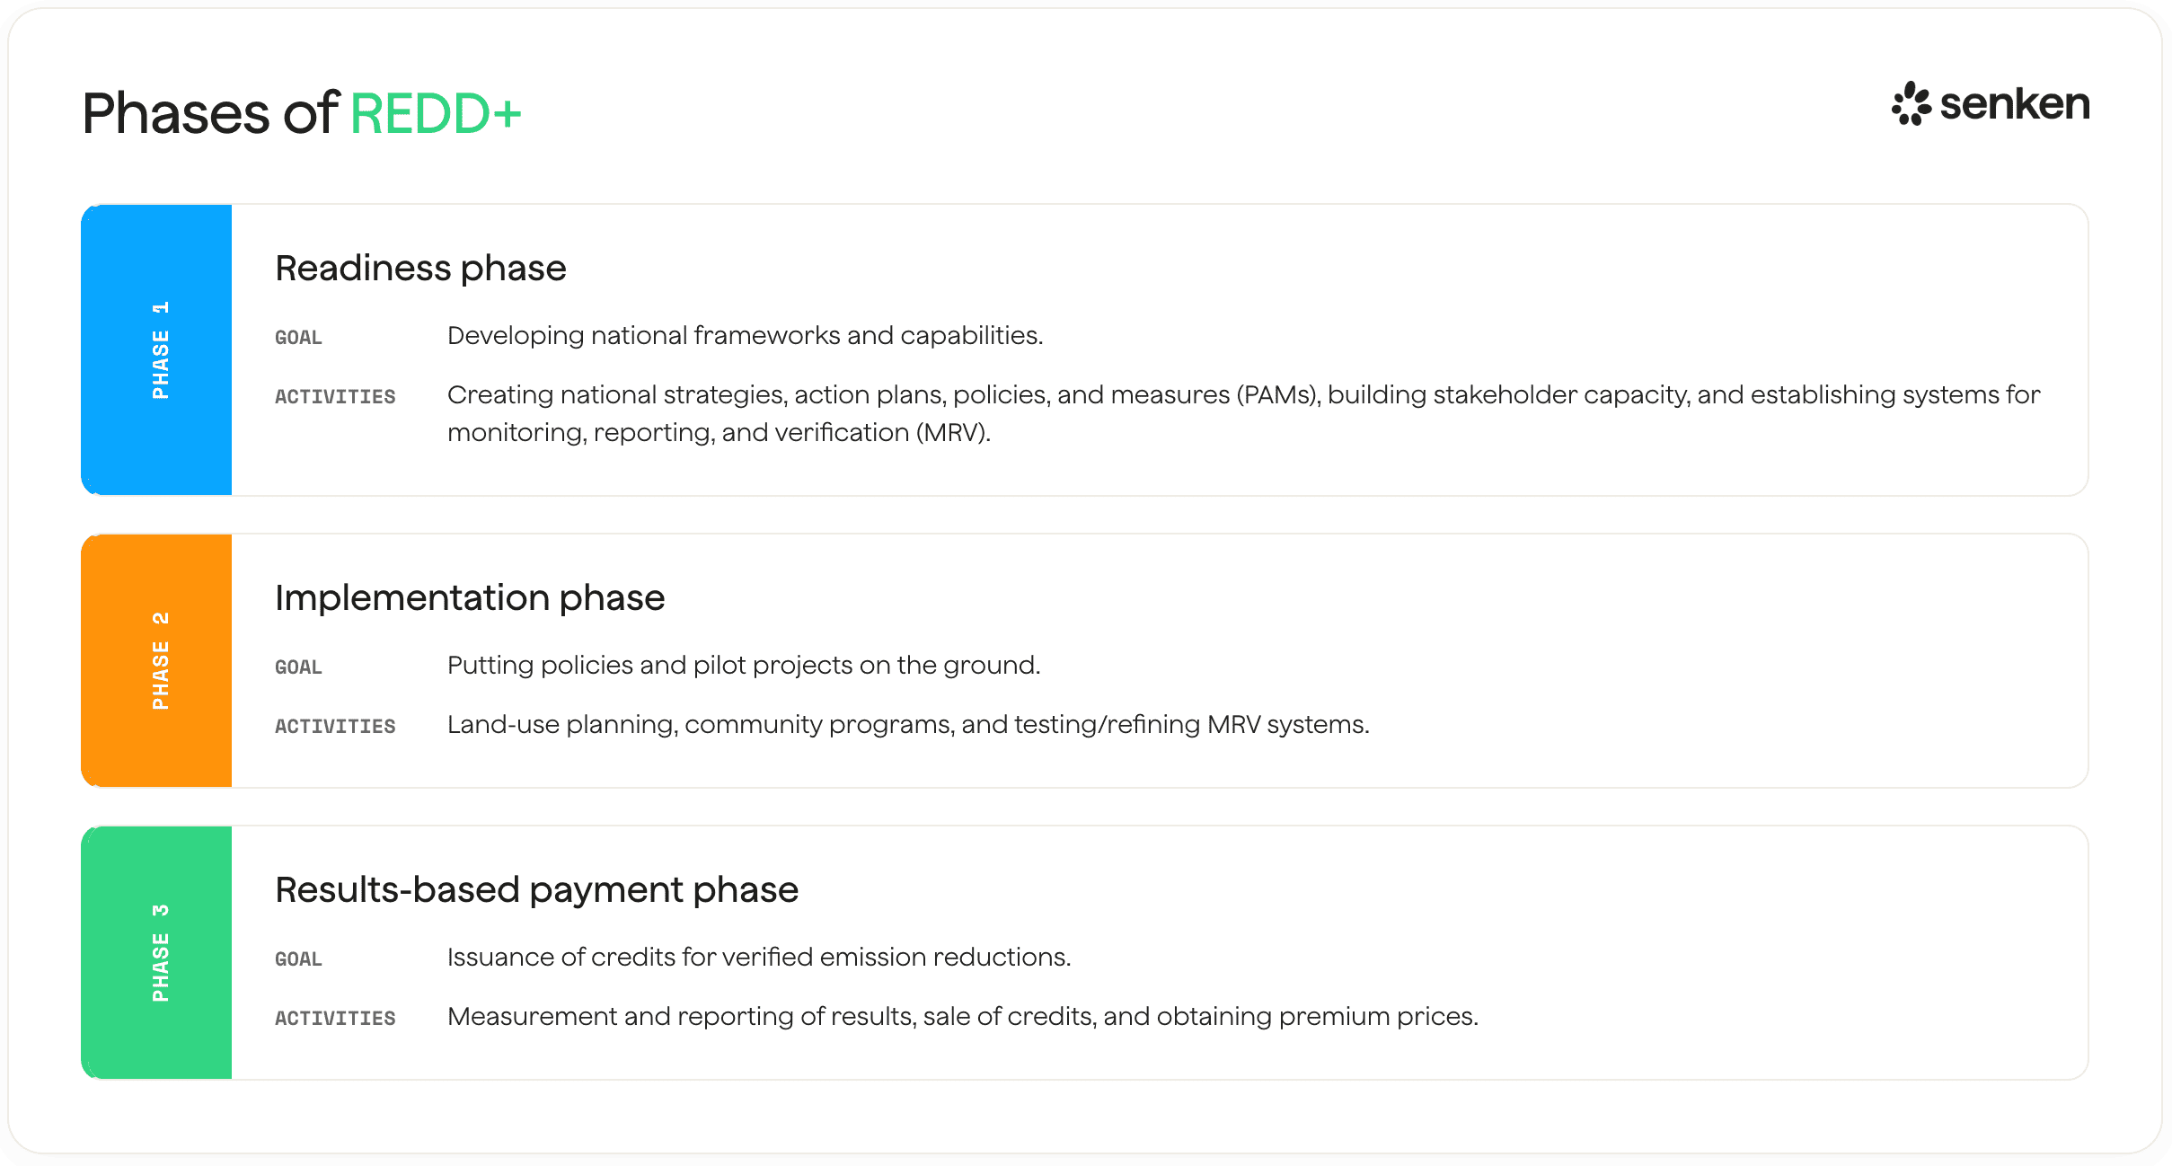2172x1166 pixels.
Task: Click 'Issuance of credits for verified emission' text
Action: pyautogui.click(x=759, y=958)
